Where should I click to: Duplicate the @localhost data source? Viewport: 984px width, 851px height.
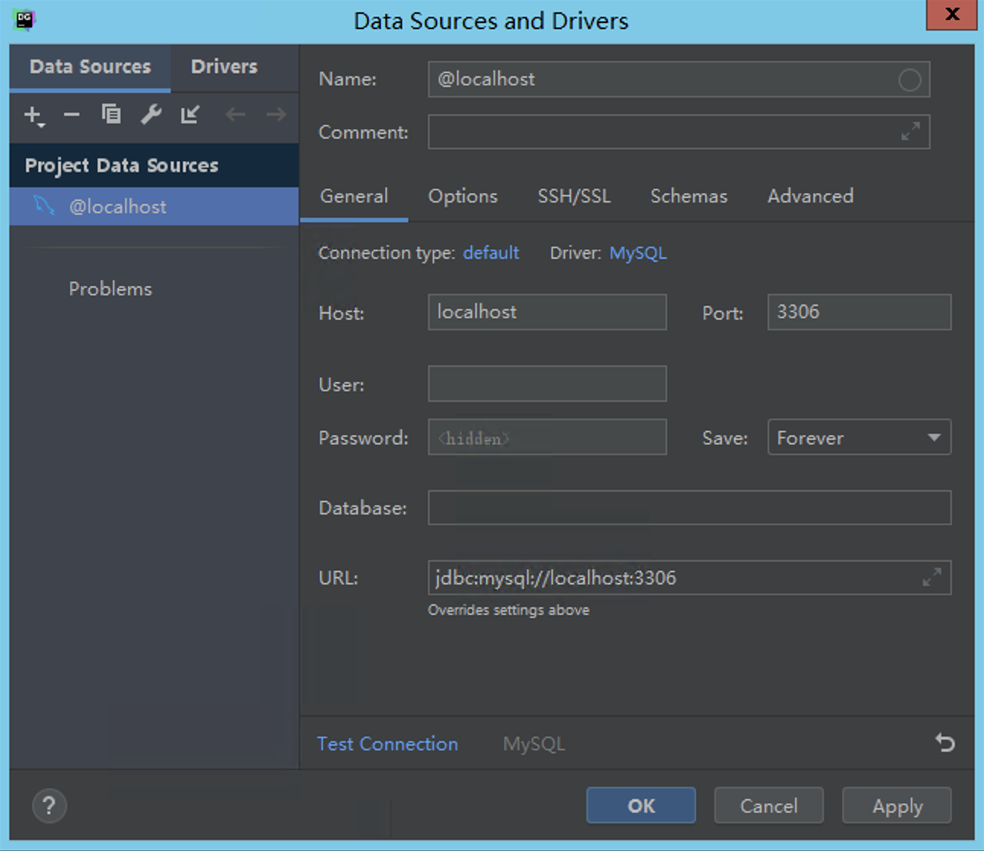pos(111,114)
